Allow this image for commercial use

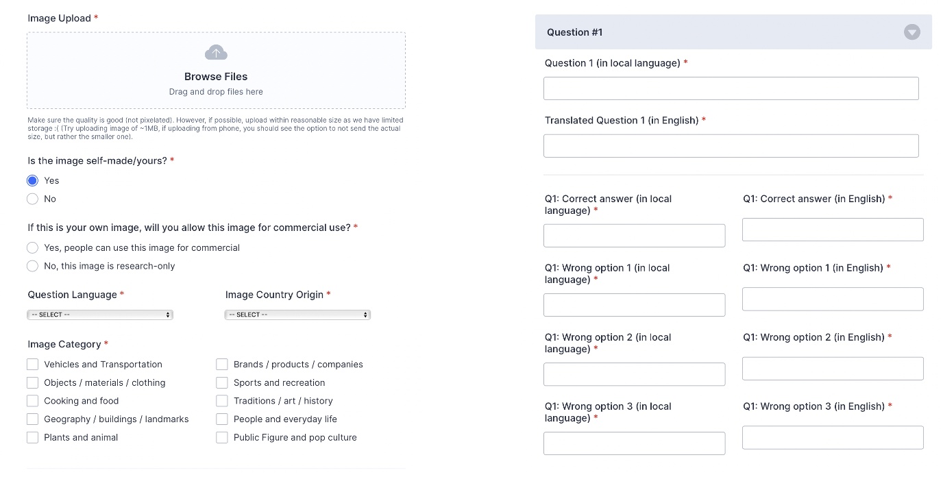point(32,247)
